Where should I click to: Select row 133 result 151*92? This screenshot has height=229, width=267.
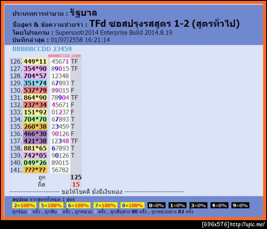coord(35,112)
